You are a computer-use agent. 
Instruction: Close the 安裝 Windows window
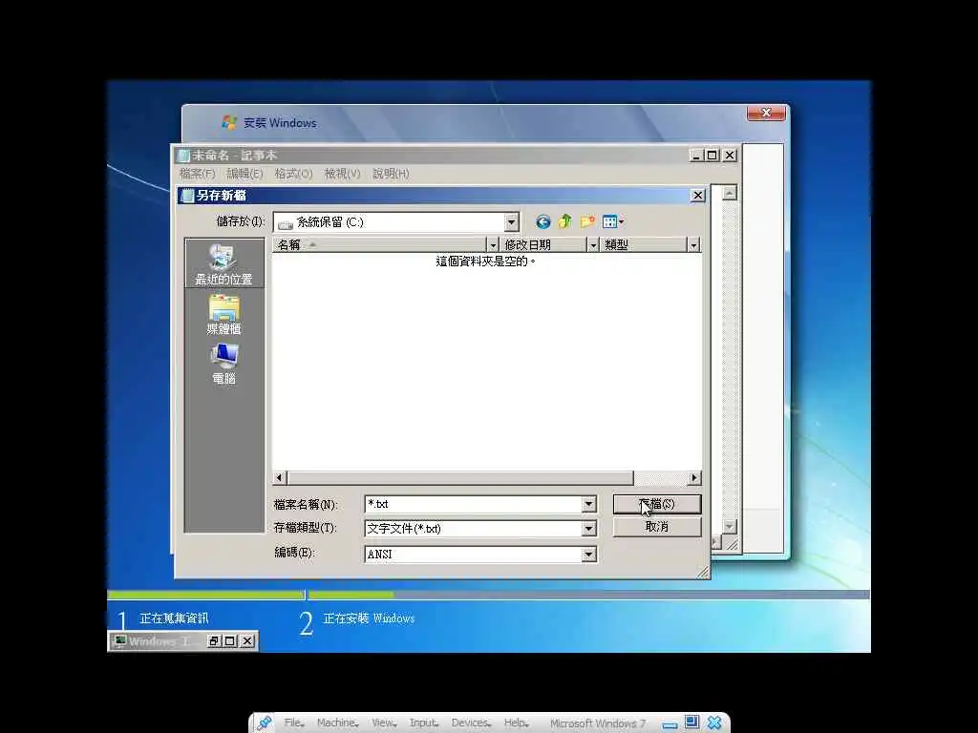point(766,113)
